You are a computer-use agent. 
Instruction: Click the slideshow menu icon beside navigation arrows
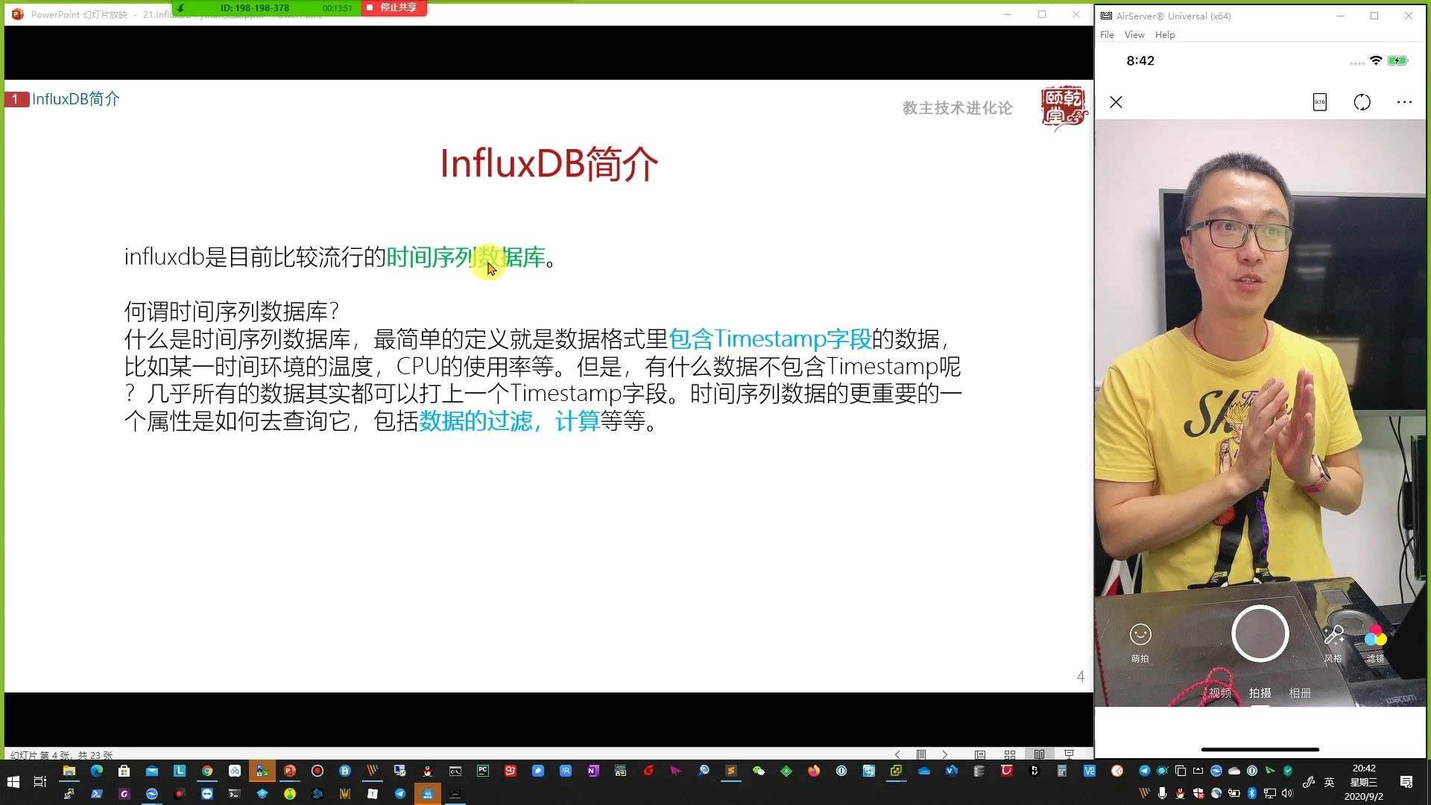click(x=922, y=754)
